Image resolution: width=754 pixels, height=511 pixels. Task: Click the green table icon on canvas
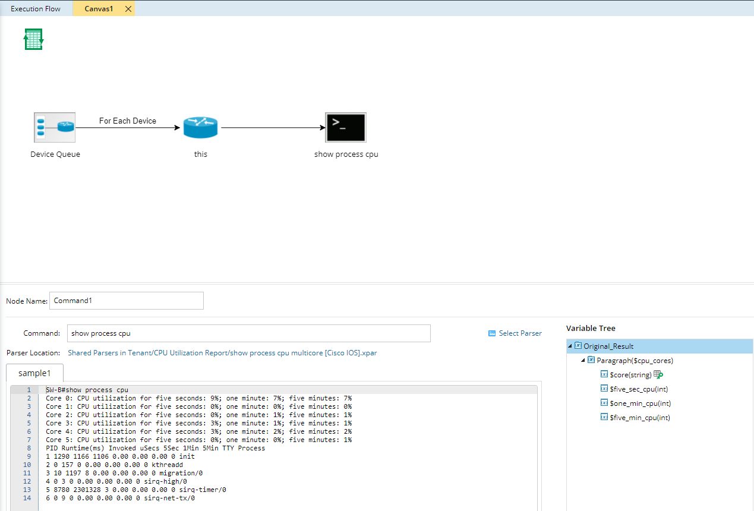click(x=33, y=39)
